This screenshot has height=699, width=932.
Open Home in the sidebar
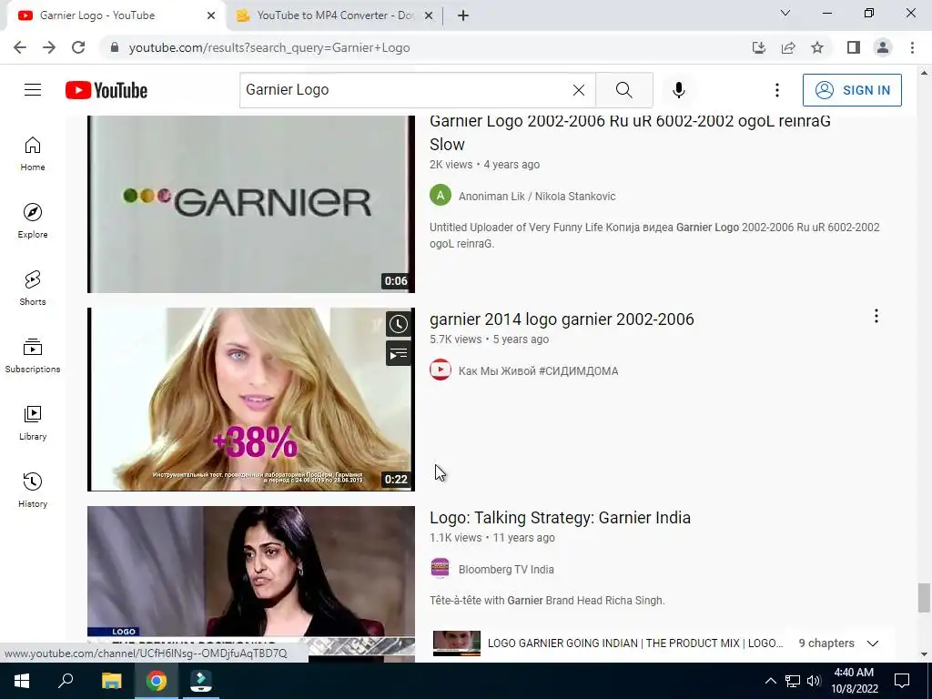33,153
